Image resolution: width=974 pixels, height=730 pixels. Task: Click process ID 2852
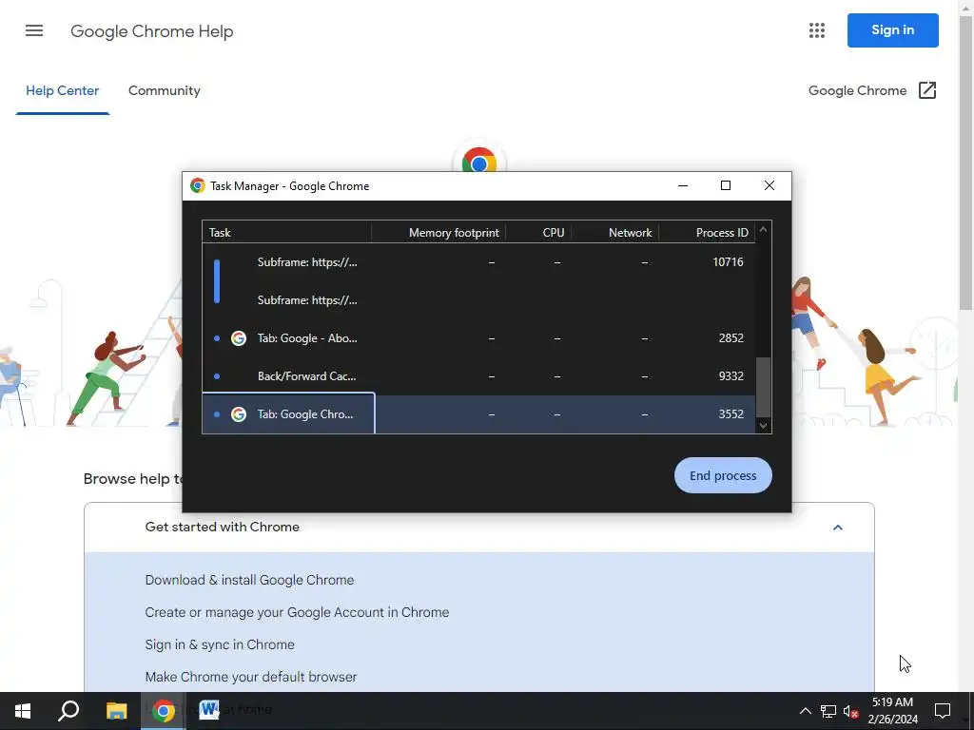pos(731,338)
